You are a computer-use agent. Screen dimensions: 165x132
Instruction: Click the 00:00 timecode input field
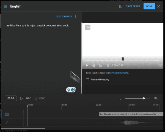[x=11, y=98]
